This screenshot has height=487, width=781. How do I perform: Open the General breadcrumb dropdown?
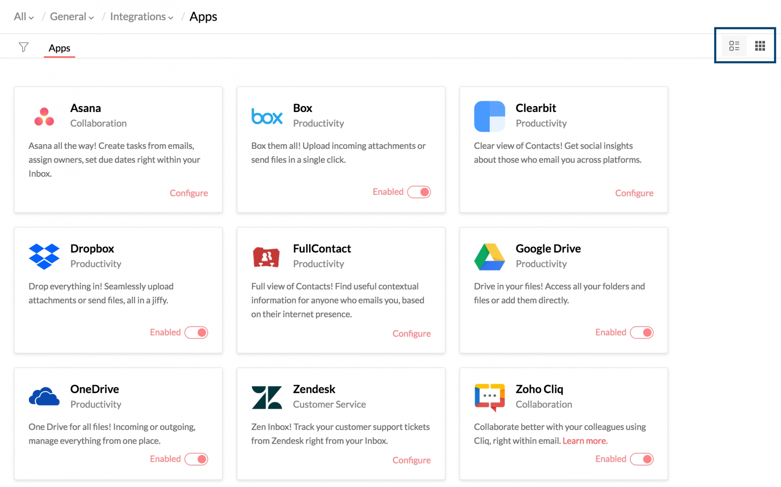click(72, 17)
